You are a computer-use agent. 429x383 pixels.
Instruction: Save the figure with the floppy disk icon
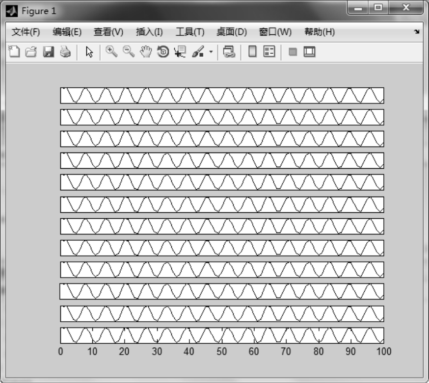coord(48,52)
